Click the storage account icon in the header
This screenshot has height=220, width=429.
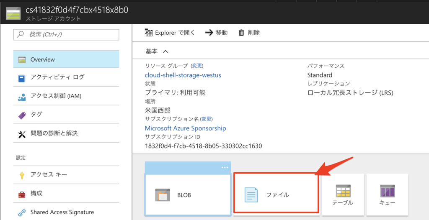click(13, 14)
